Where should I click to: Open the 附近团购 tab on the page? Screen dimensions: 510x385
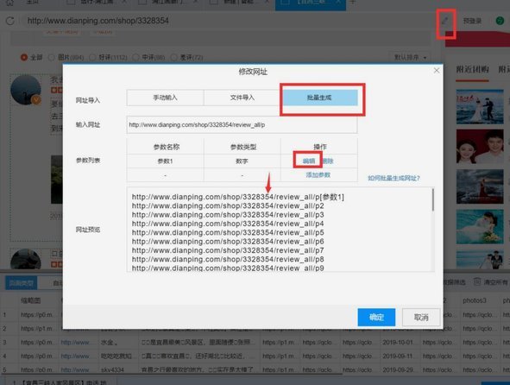(472, 70)
